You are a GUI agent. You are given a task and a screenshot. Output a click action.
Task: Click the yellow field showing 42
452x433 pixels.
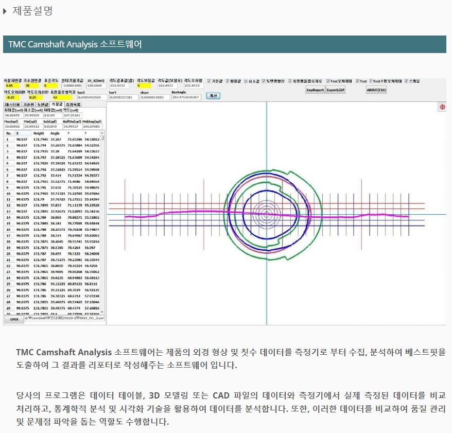[63, 97]
